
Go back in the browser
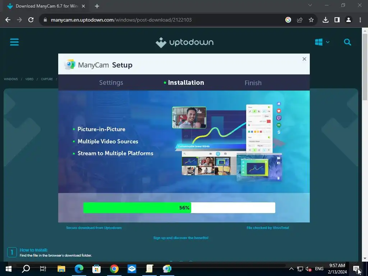click(x=8, y=20)
